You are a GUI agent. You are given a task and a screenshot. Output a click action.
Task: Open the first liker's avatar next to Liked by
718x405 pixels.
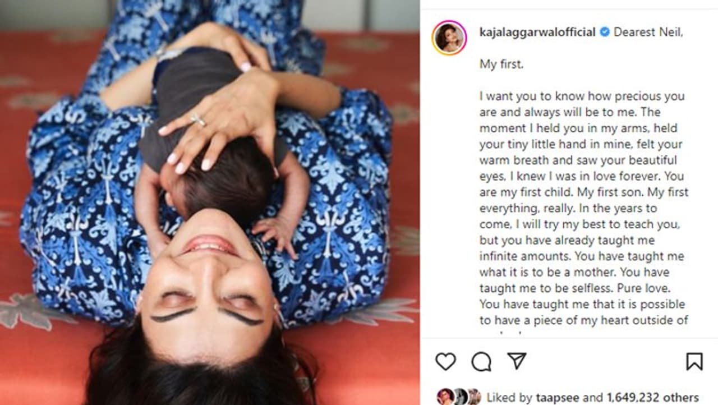pyautogui.click(x=444, y=397)
